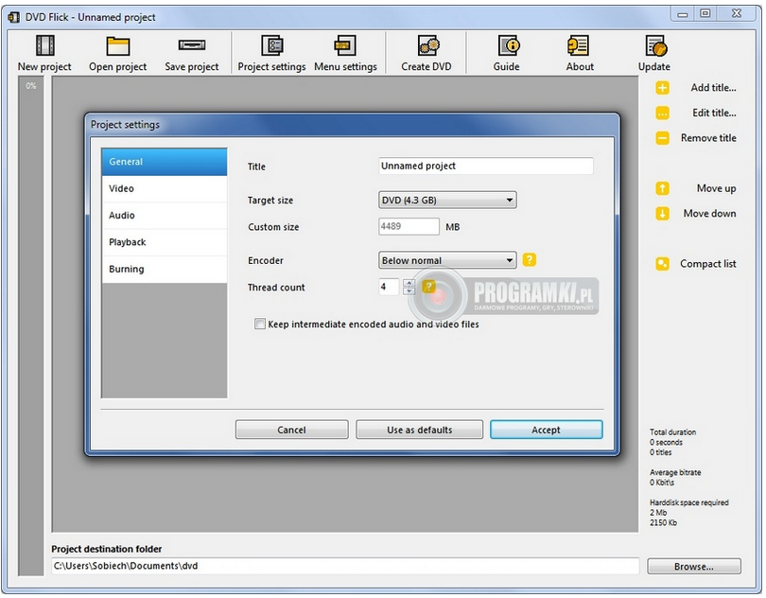Screen dimensions: 766x598
Task: Click the Move down label
Action: [709, 214]
